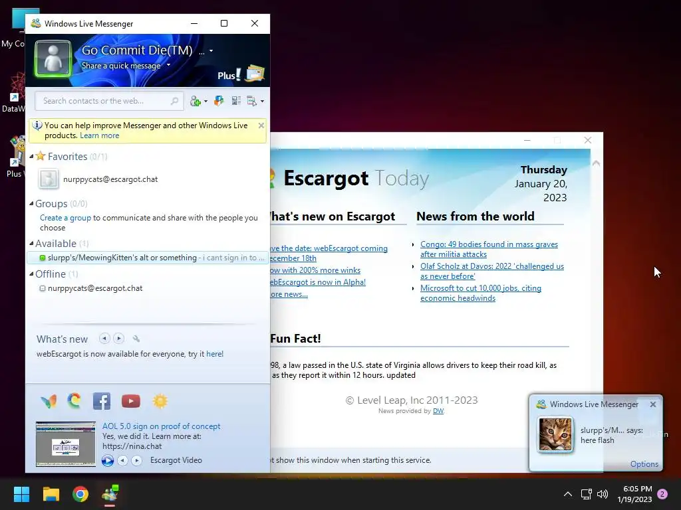Image resolution: width=681 pixels, height=510 pixels.
Task: Click the More news link in Escargot Today
Action: coord(289,294)
